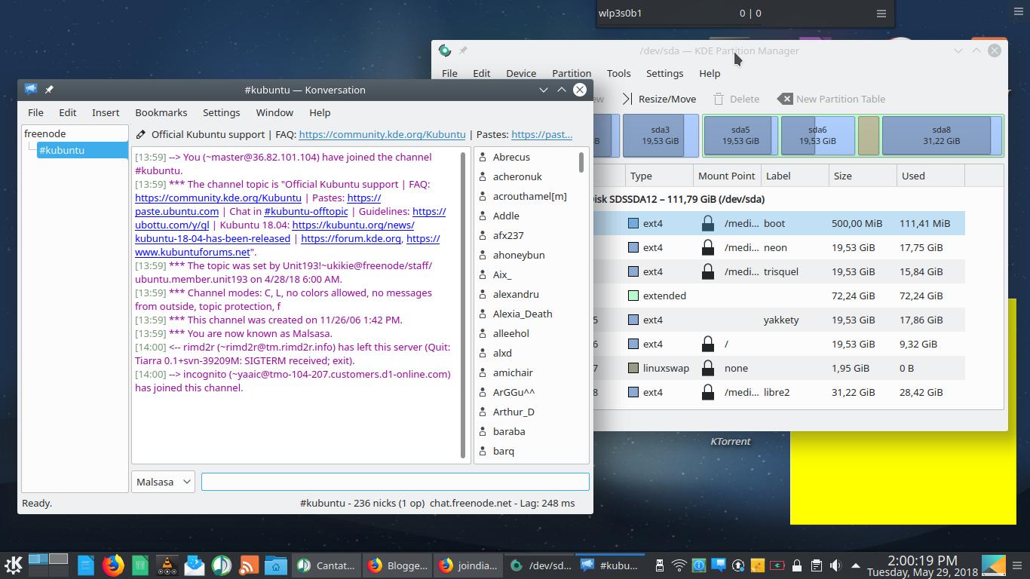Click the yellow sticky notes tray icon
Viewport: 1030px width, 579px height.
(x=757, y=565)
